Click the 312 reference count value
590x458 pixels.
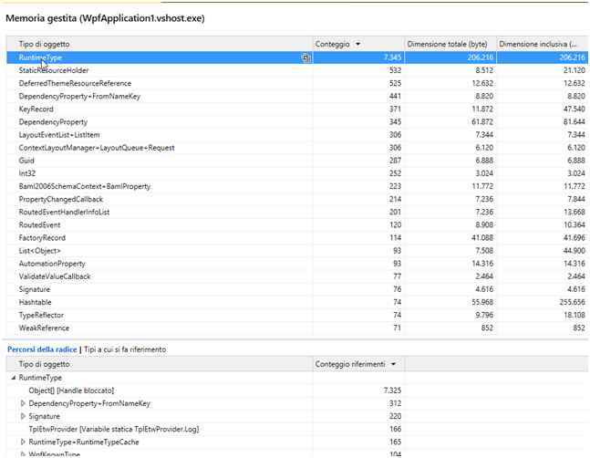395,403
